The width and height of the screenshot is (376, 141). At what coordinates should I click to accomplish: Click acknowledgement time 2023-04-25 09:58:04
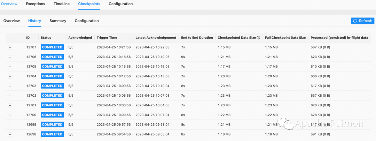coord(152,124)
